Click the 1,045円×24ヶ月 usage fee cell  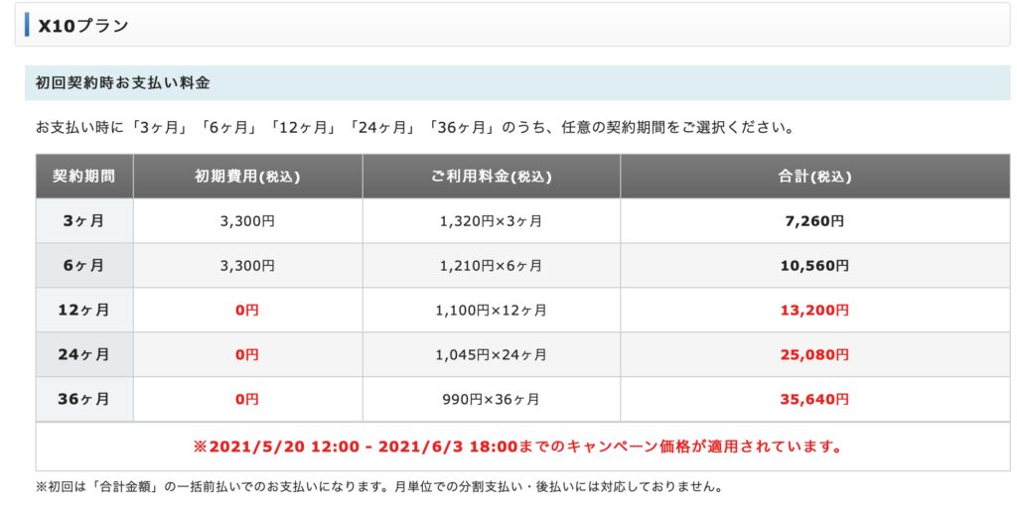click(x=491, y=355)
